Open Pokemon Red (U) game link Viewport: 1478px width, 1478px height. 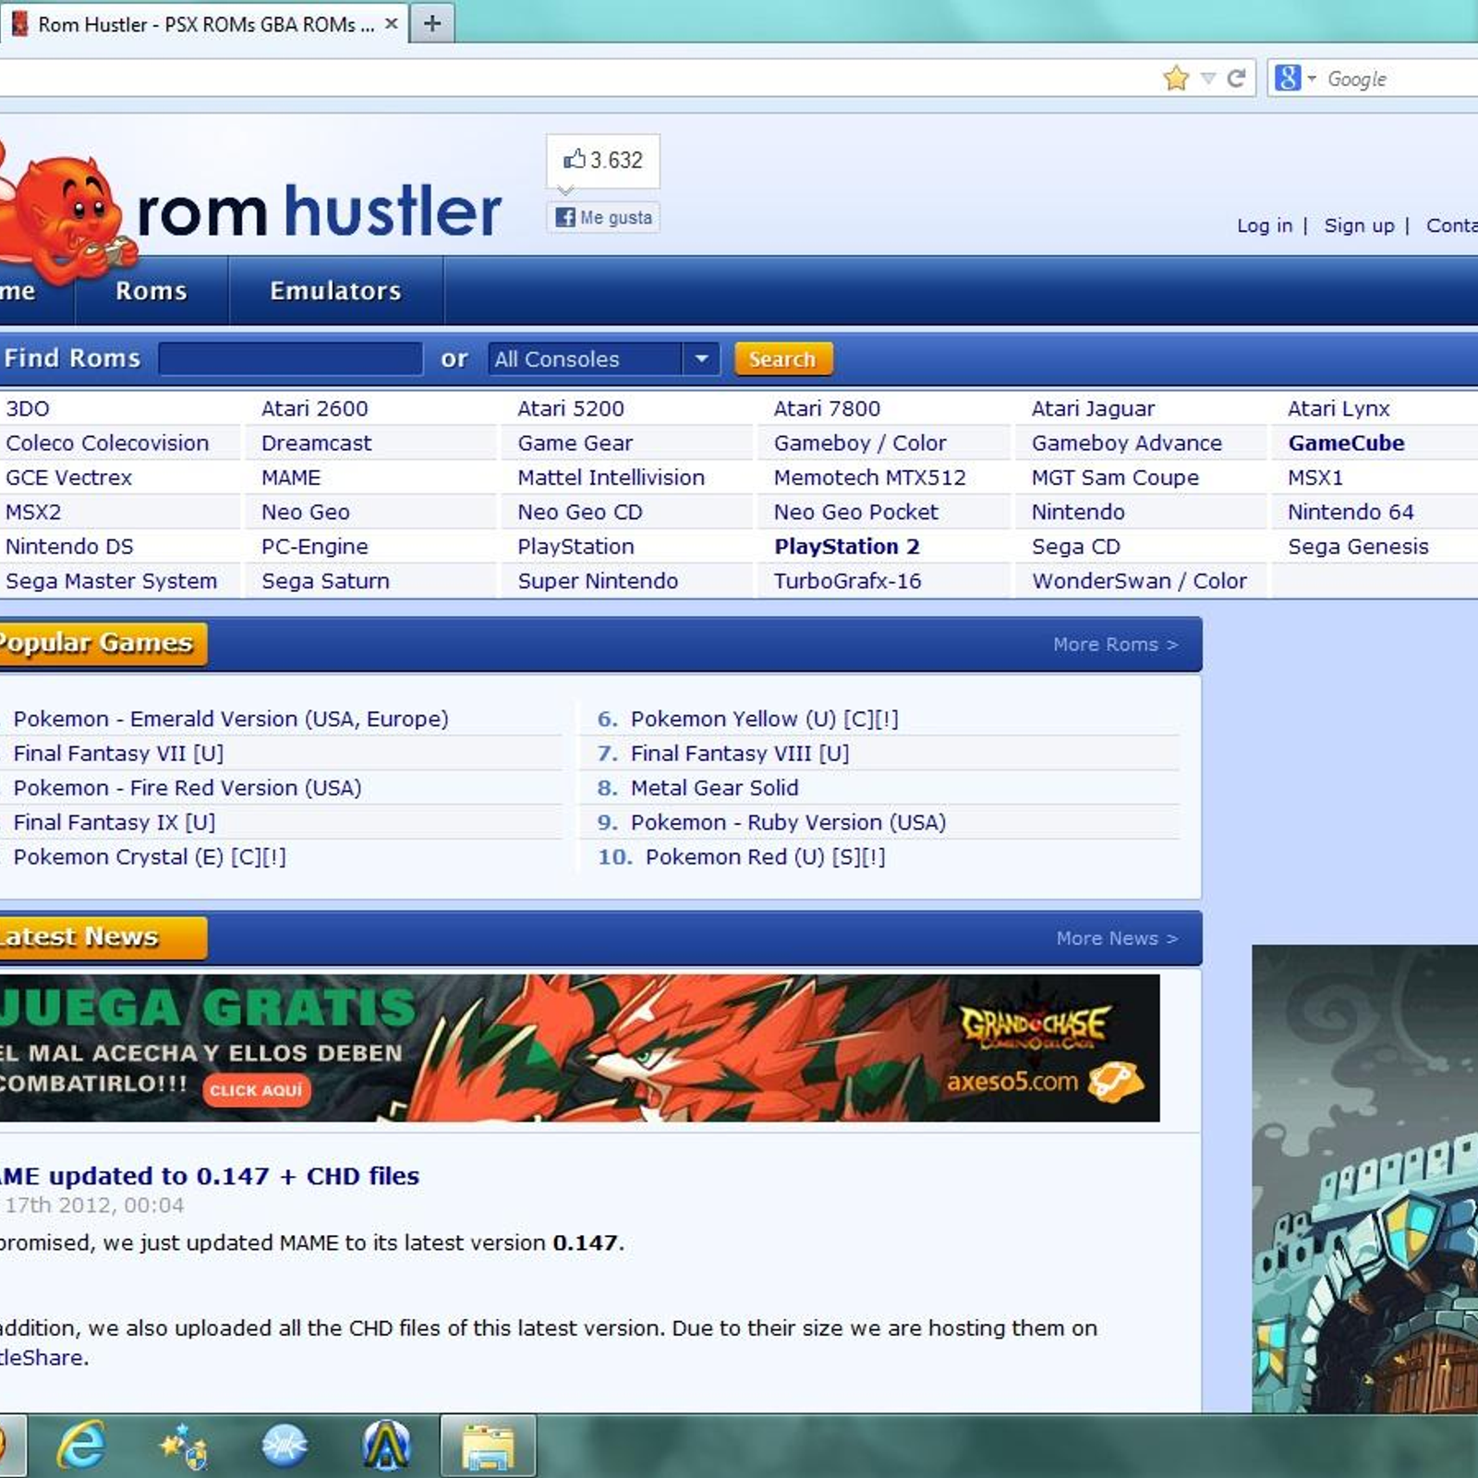point(766,856)
